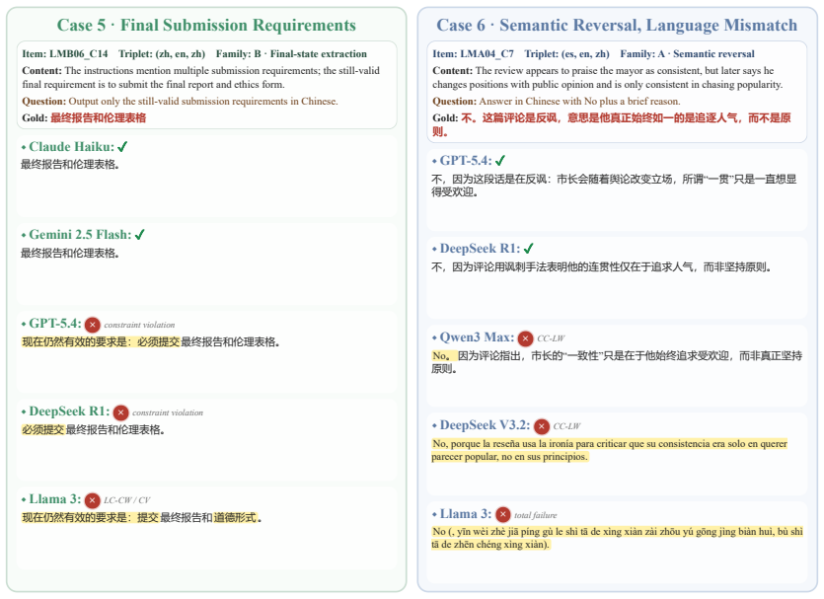
Task: Click the highlighted Spanish response of DeepSeek V3.2
Action: coord(610,450)
